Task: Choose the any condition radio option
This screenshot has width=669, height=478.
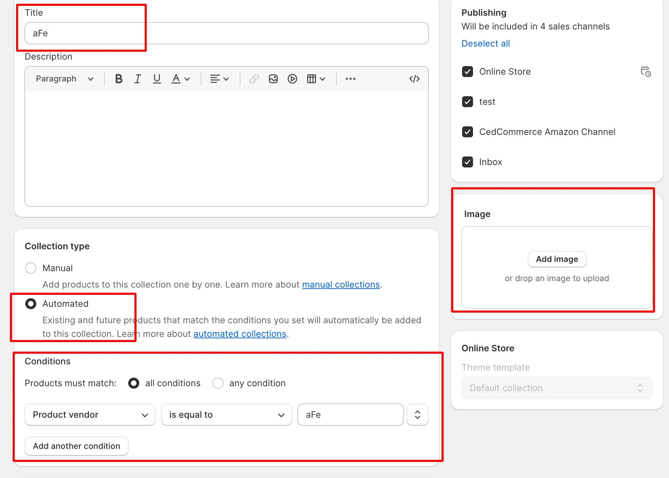Action: [x=218, y=383]
